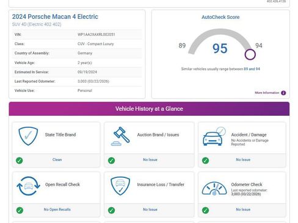Click the No Accidents or Damage Reported text

click(250, 142)
